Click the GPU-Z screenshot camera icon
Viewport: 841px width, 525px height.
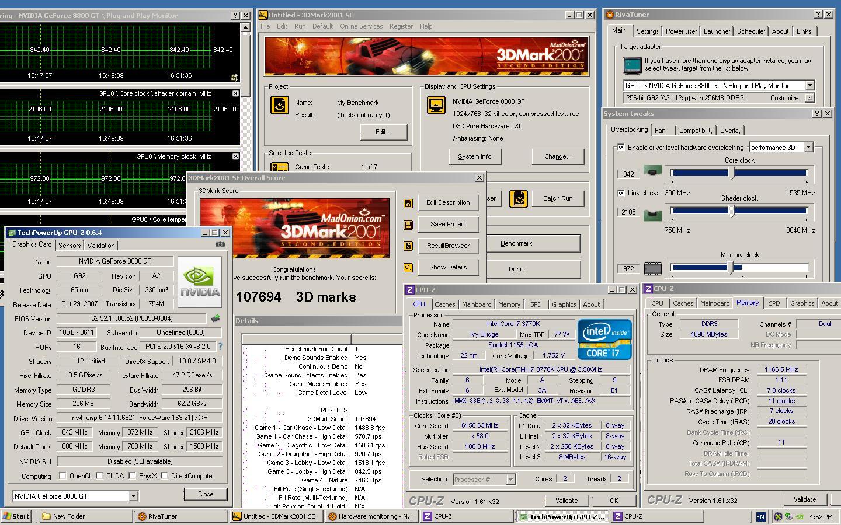click(220, 244)
